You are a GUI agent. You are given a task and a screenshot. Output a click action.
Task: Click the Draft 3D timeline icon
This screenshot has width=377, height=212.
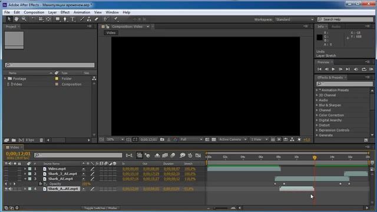(x=147, y=155)
